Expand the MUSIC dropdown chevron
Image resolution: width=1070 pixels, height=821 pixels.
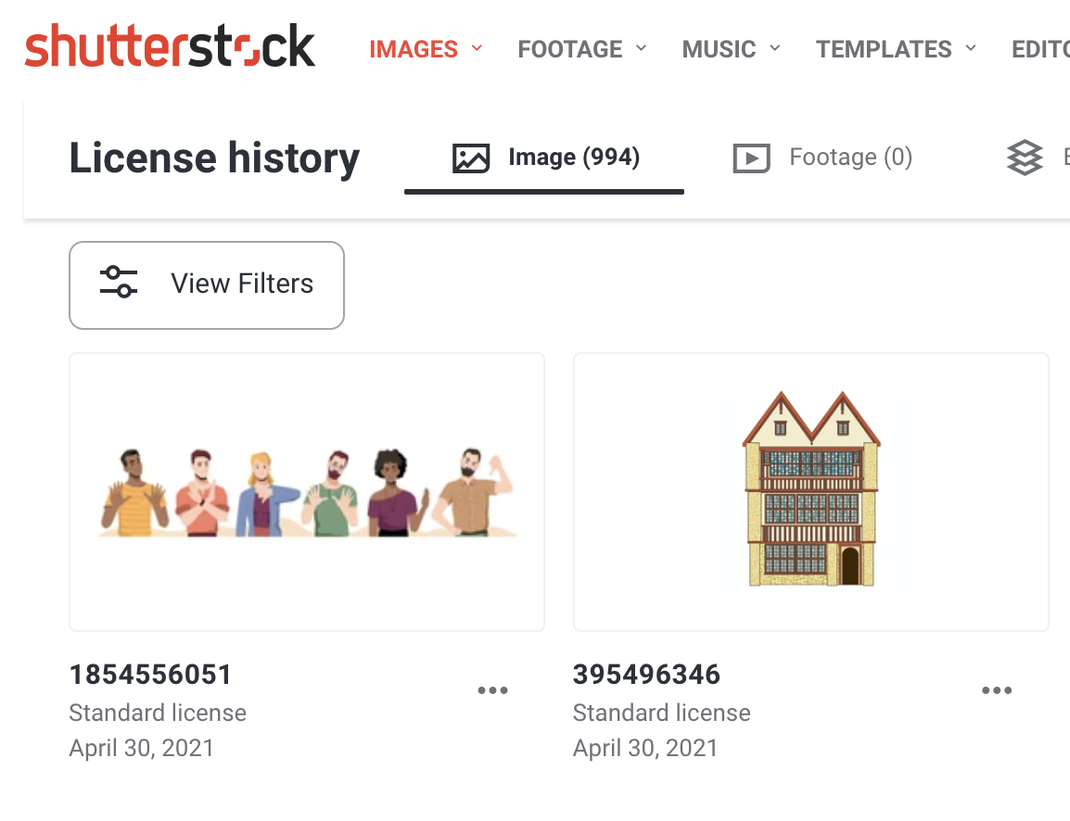click(x=774, y=48)
